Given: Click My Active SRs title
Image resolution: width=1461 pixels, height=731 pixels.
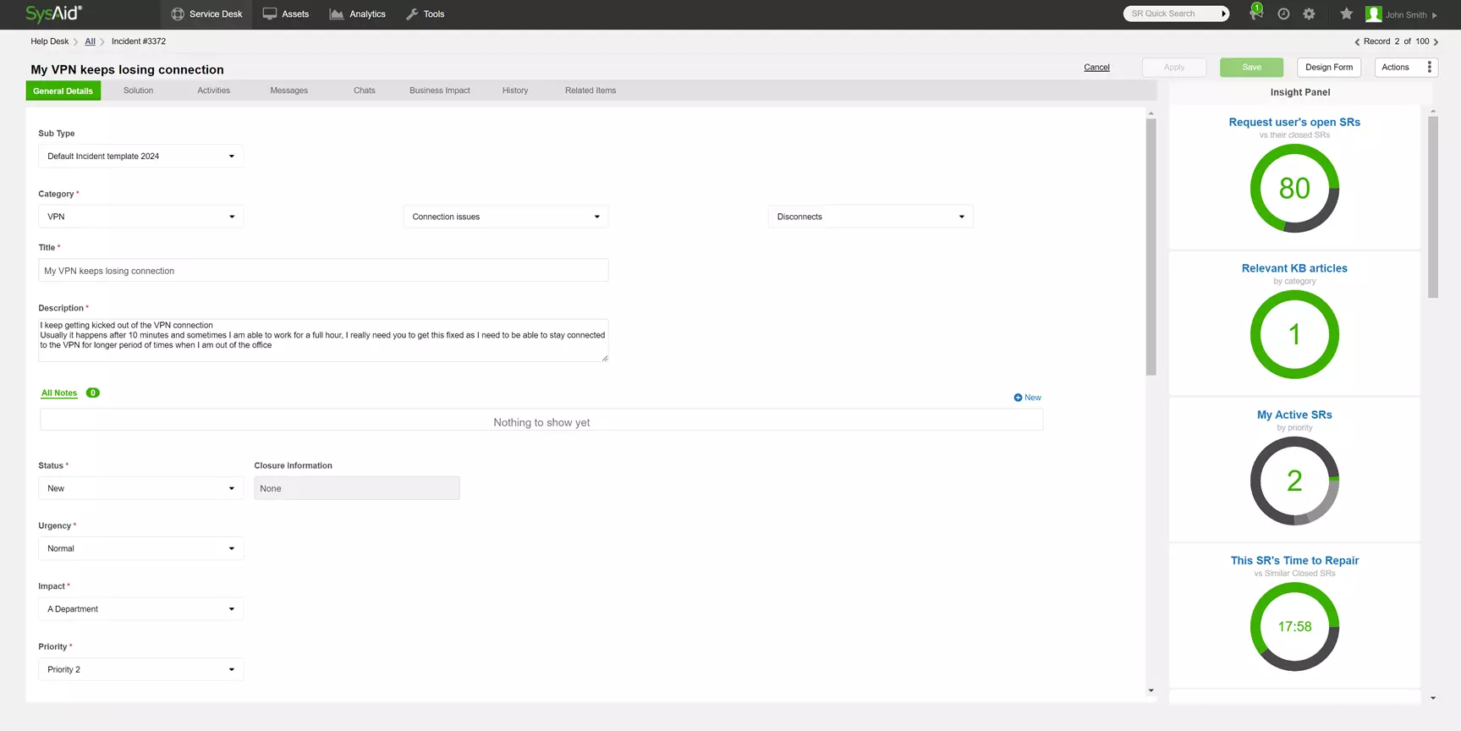Looking at the screenshot, I should pyautogui.click(x=1294, y=415).
